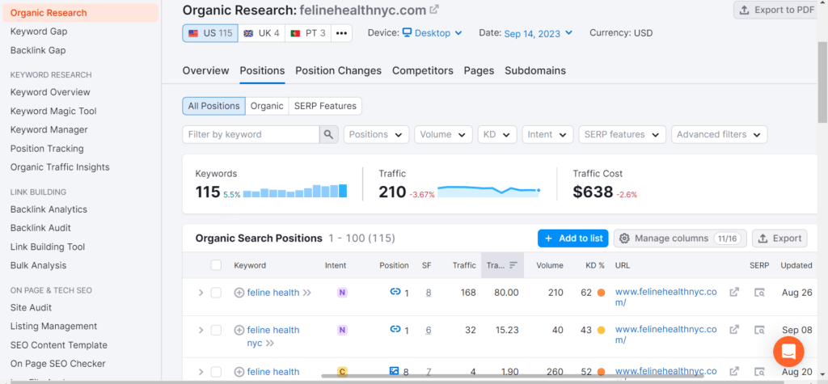828x384 pixels.
Task: Click the magnifier search icon in keyword filter
Action: coord(328,134)
